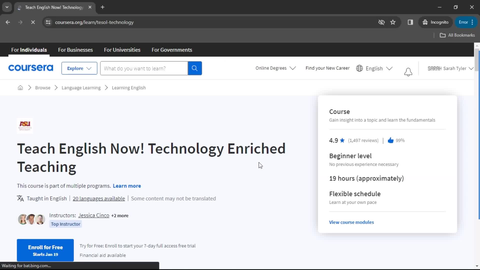Click the page vertical scrollbar
This screenshot has height=270, width=480.
[477, 60]
